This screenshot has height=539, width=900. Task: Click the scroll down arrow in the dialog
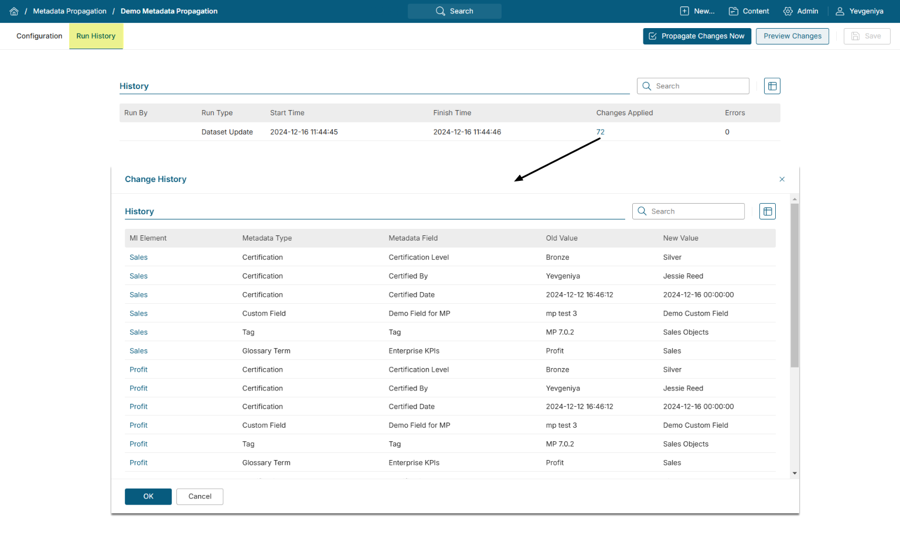[795, 473]
